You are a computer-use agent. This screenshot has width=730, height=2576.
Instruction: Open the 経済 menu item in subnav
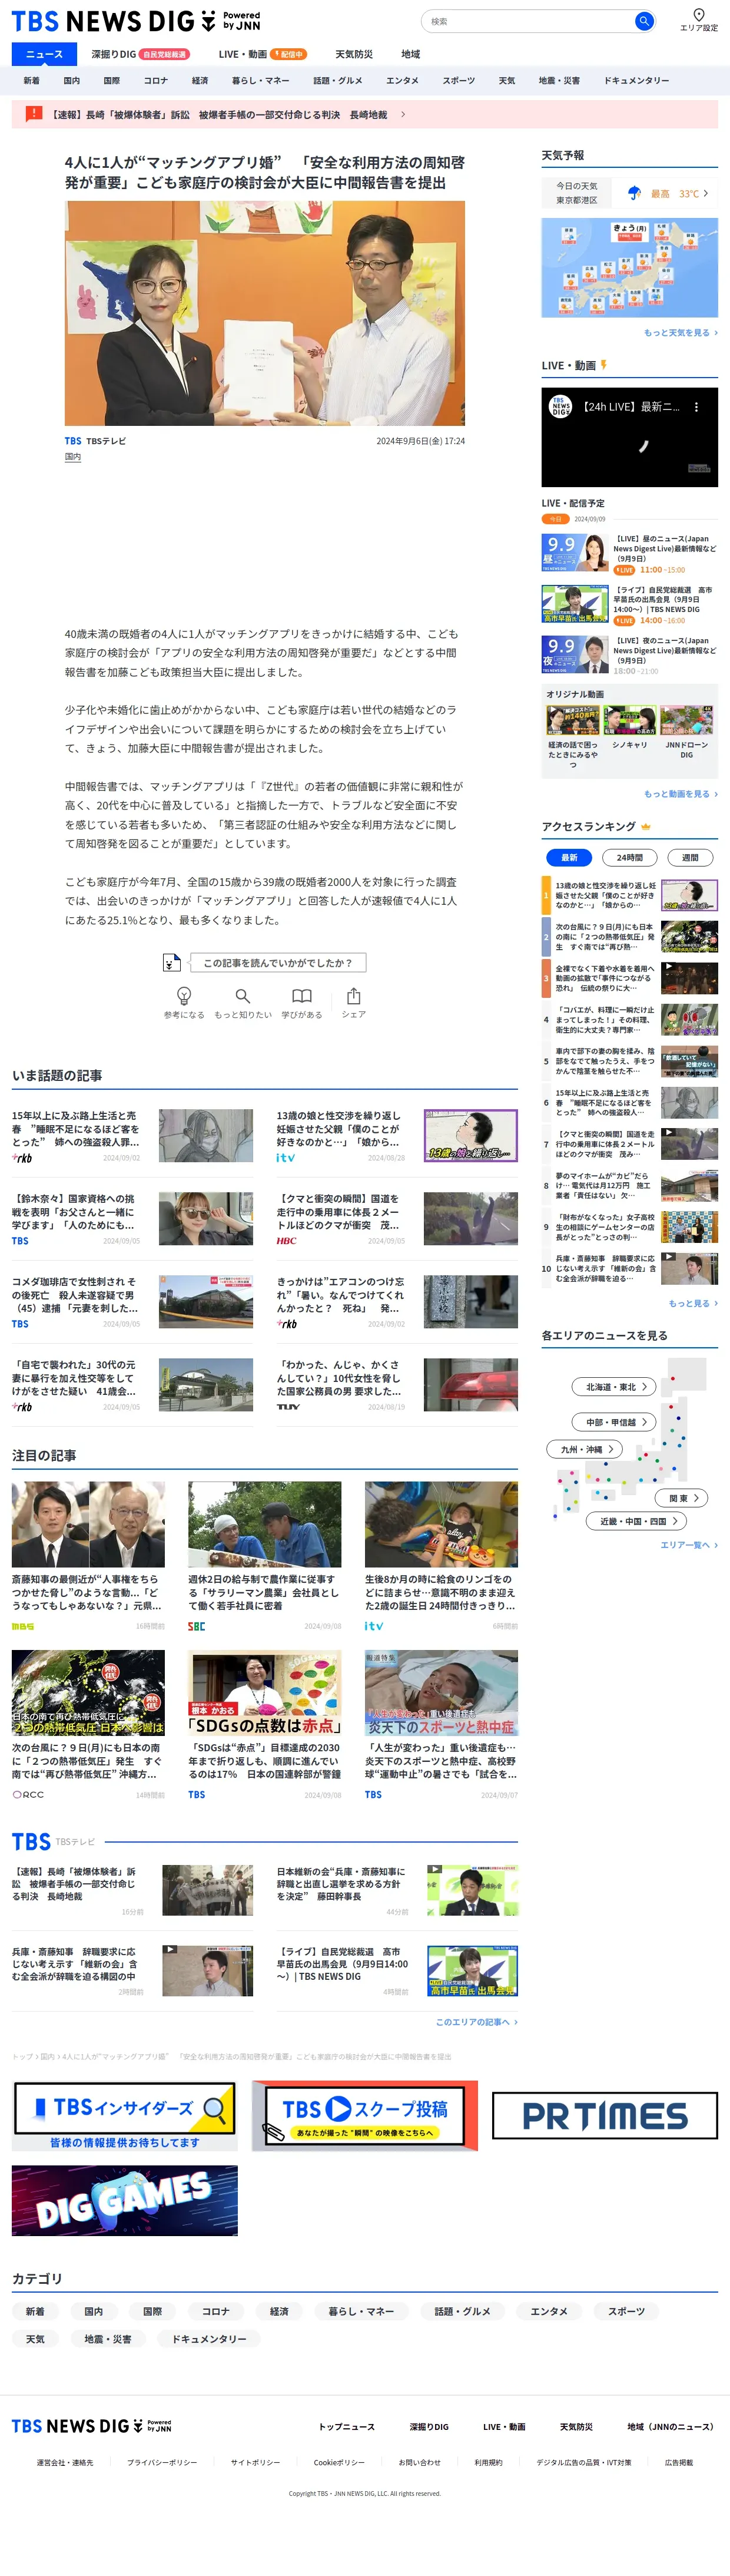click(200, 81)
